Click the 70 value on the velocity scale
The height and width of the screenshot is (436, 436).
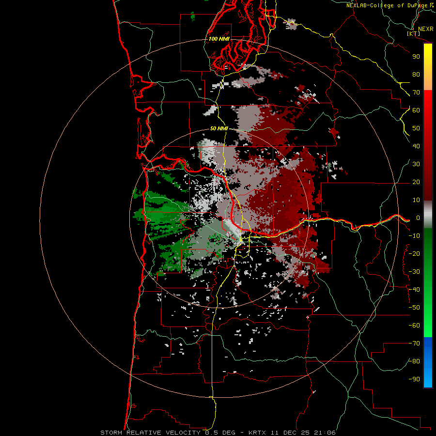point(416,93)
